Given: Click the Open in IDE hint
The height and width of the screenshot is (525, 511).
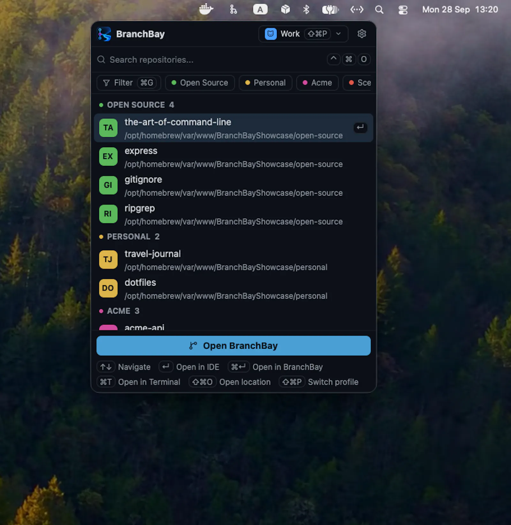Looking at the screenshot, I should click(189, 367).
